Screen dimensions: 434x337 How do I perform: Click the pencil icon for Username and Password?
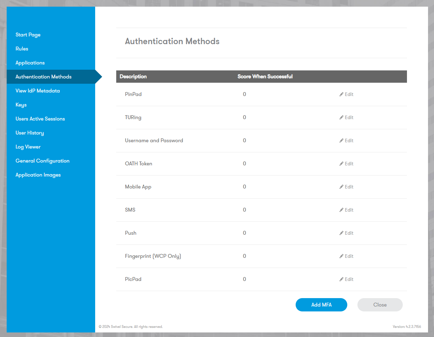click(x=341, y=140)
